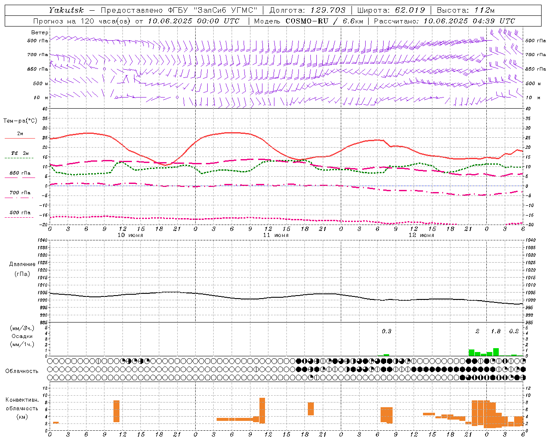This screenshot has height=438, width=548.
Task: Click the '10 июня' date label
Action: tap(130, 235)
